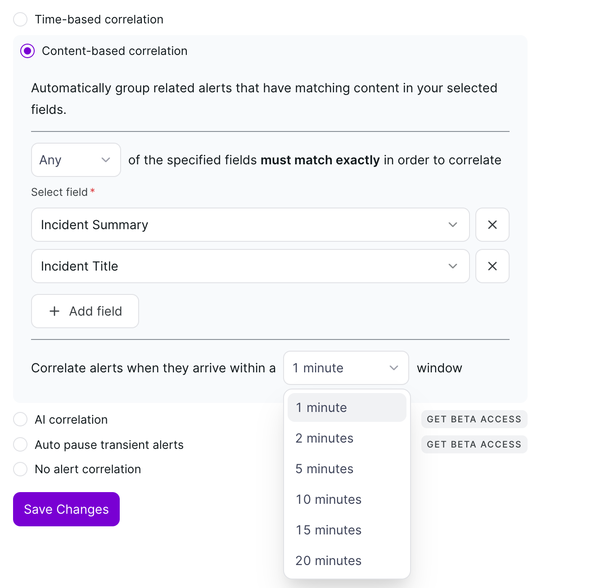Select 10 minutes correlation window
The width and height of the screenshot is (596, 588).
[347, 499]
